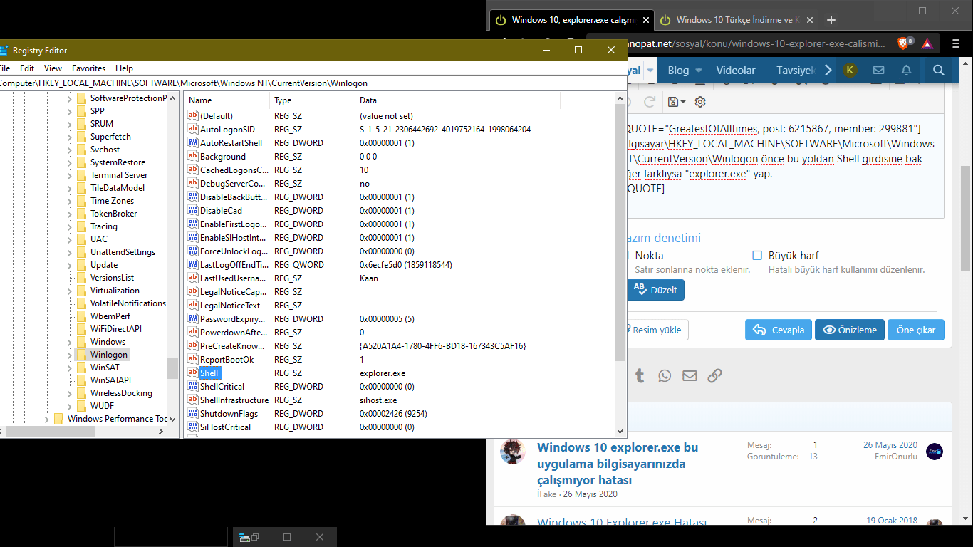The image size is (973, 547).
Task: Click the Registry Editor address path bar
Action: [312, 83]
